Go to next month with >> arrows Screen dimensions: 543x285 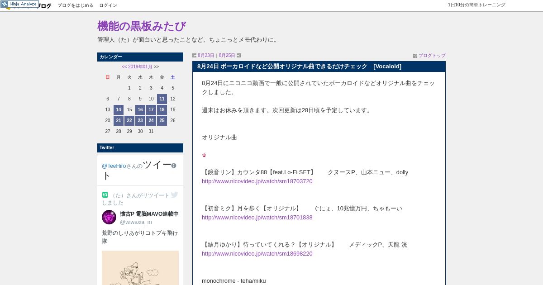coord(157,66)
